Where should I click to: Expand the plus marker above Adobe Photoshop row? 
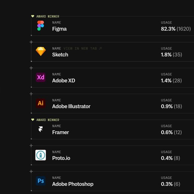[31, 171]
